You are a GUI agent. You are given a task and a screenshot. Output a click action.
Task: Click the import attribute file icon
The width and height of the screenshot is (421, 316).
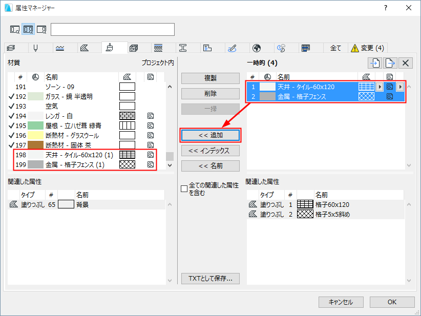coord(375,63)
